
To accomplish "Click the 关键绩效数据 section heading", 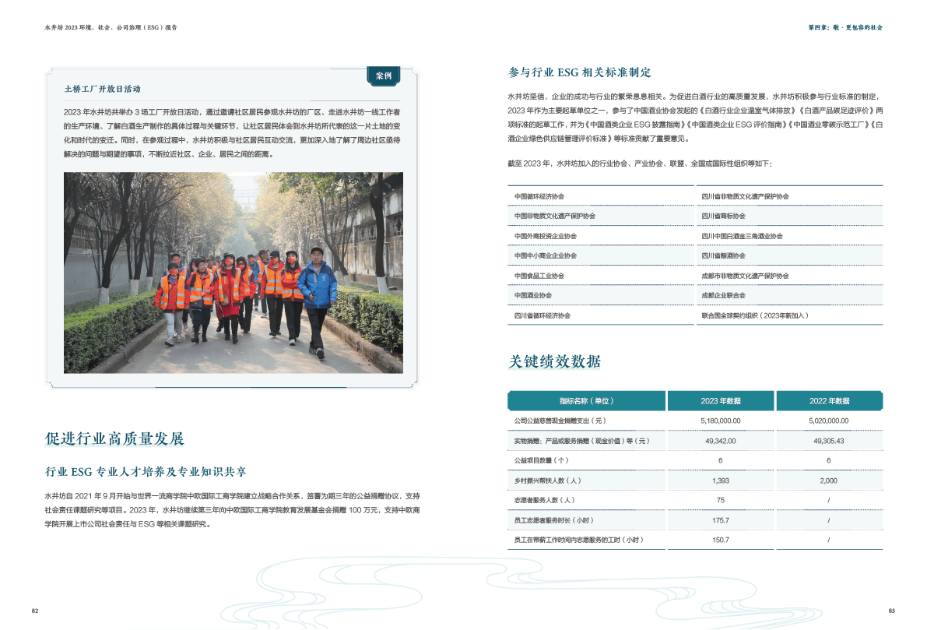I will pyautogui.click(x=553, y=361).
